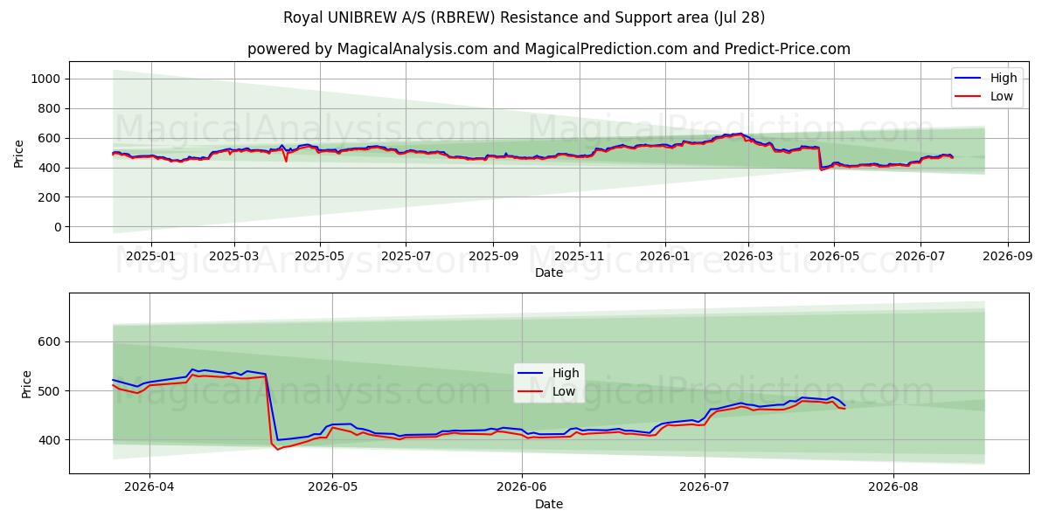Click the 2026-05 date tick on top chart
Image resolution: width=1049 pixels, height=524 pixels.
tap(834, 257)
